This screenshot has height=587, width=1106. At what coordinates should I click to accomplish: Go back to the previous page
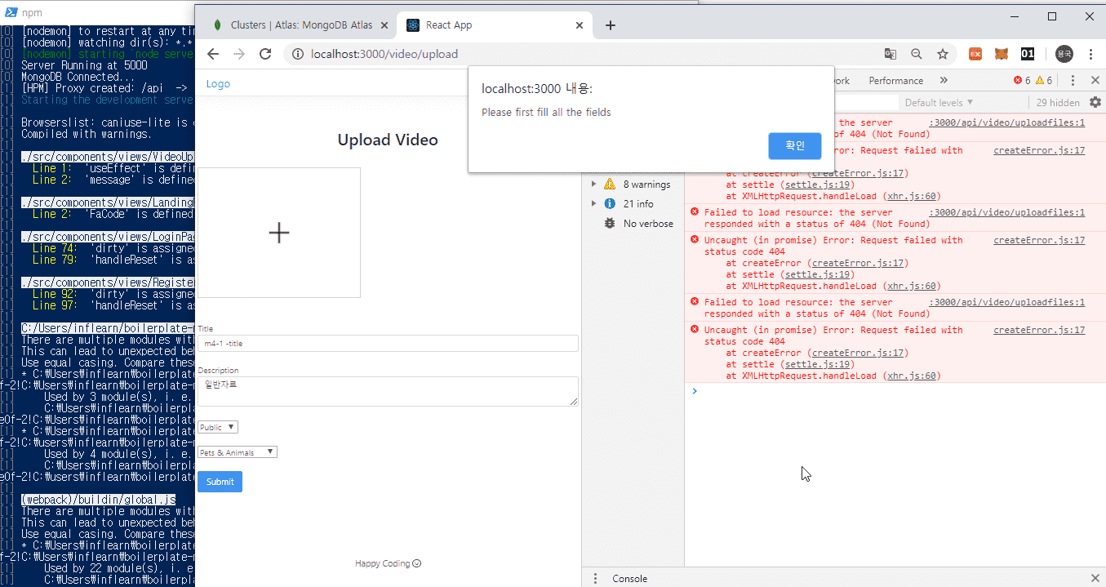tap(213, 54)
